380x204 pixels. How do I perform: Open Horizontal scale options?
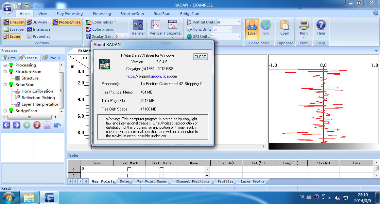[x=173, y=29]
